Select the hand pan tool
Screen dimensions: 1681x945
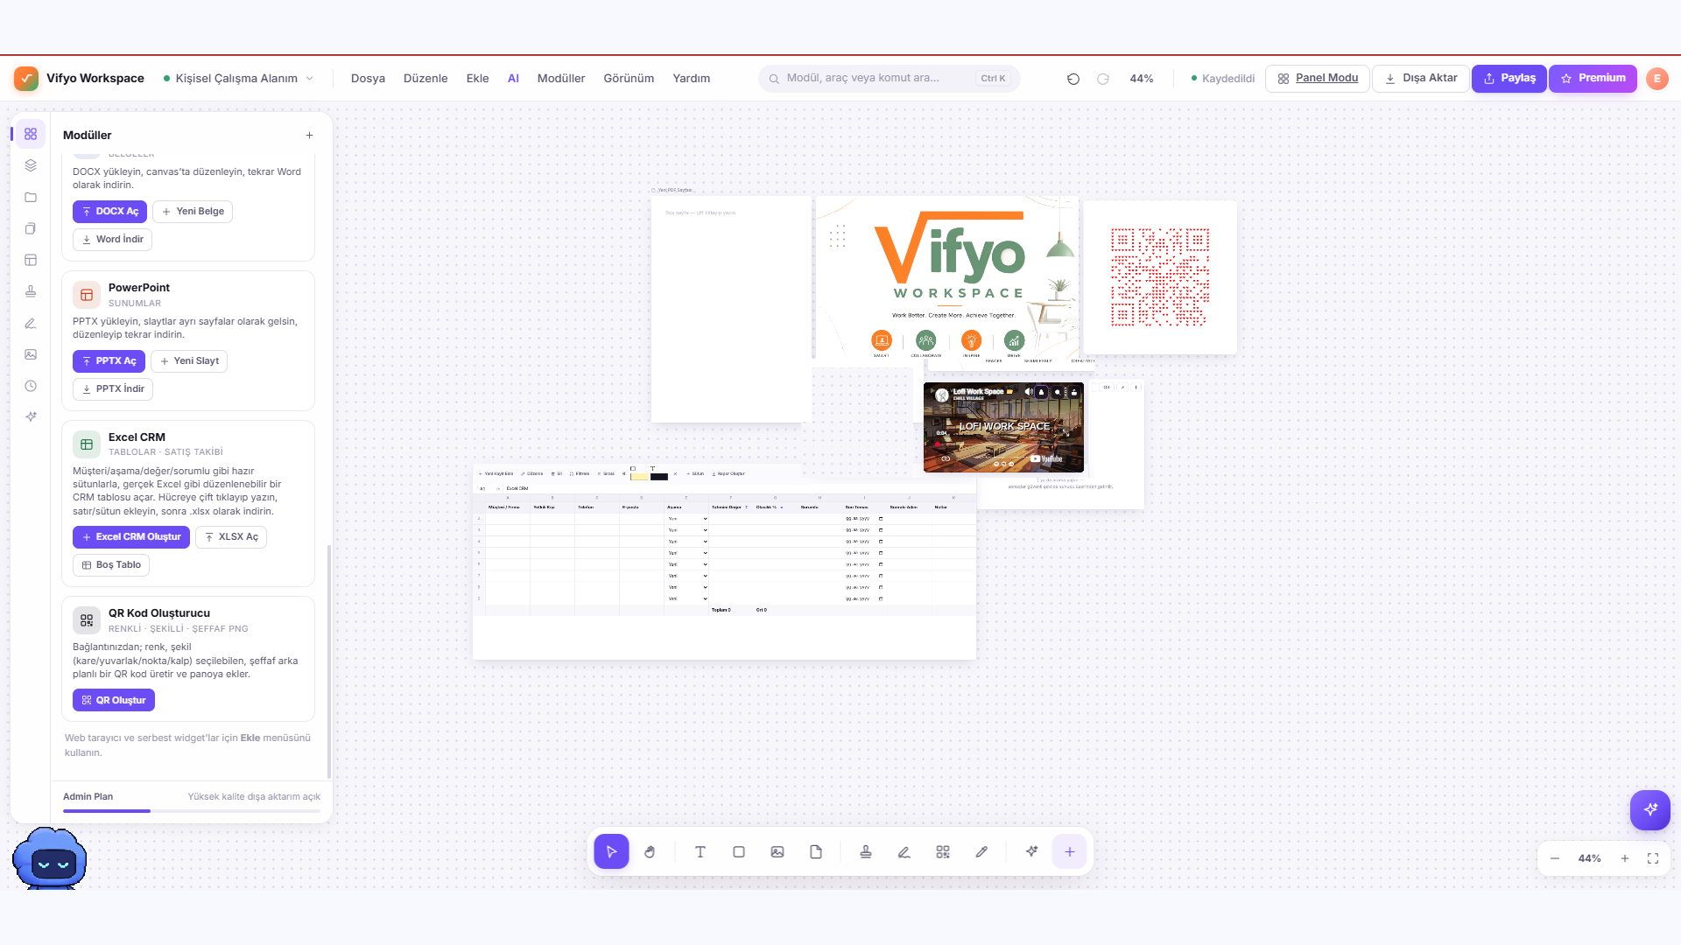650,851
